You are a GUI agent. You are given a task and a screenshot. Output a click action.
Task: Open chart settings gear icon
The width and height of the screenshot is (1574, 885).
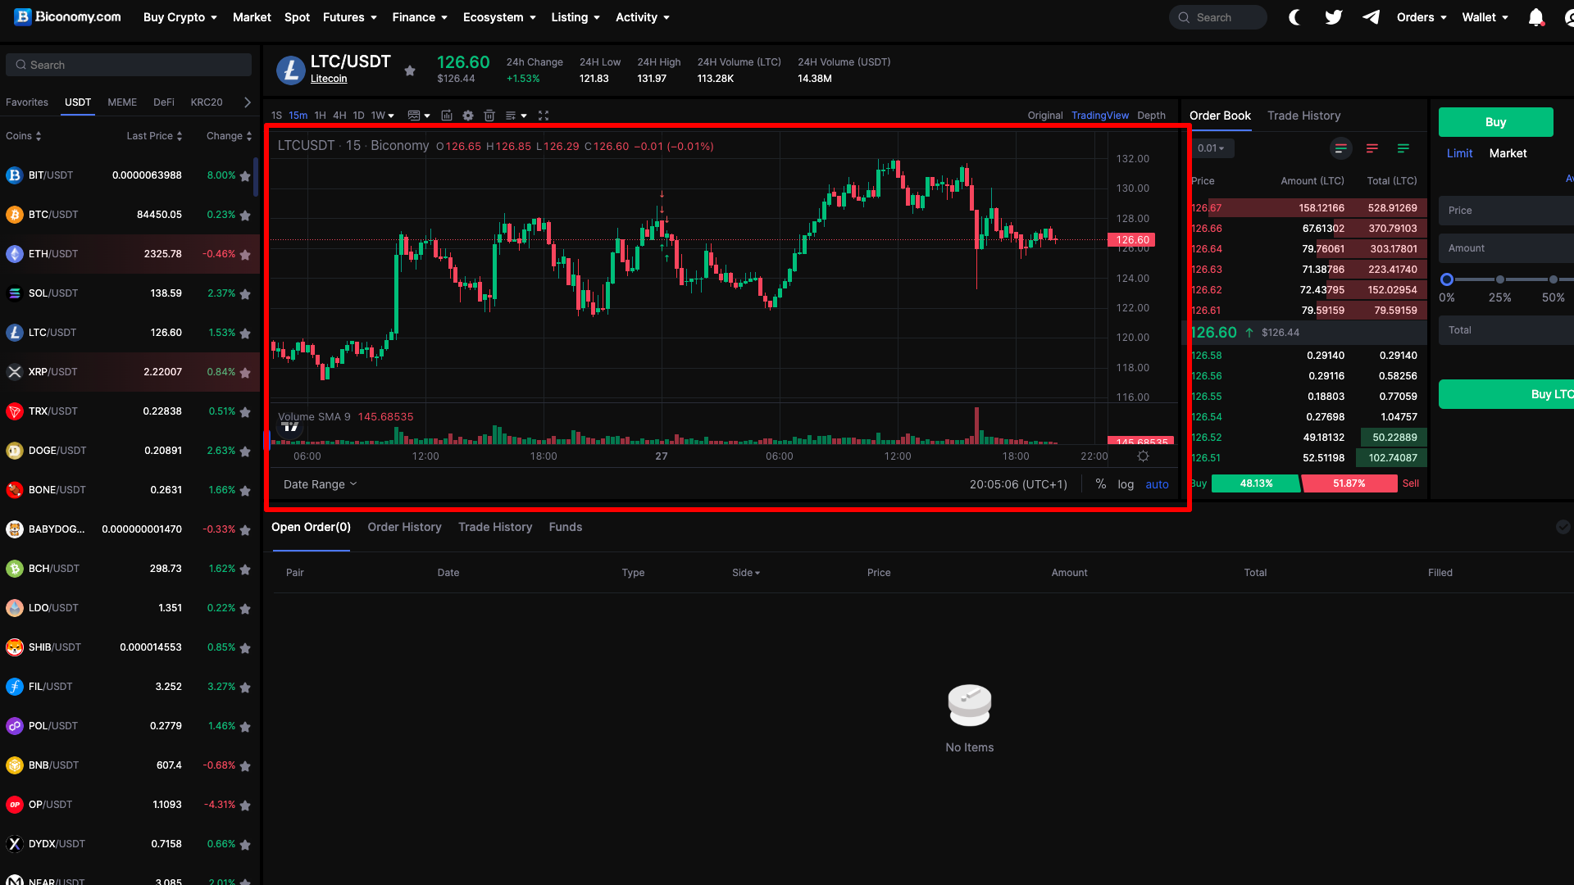468,116
